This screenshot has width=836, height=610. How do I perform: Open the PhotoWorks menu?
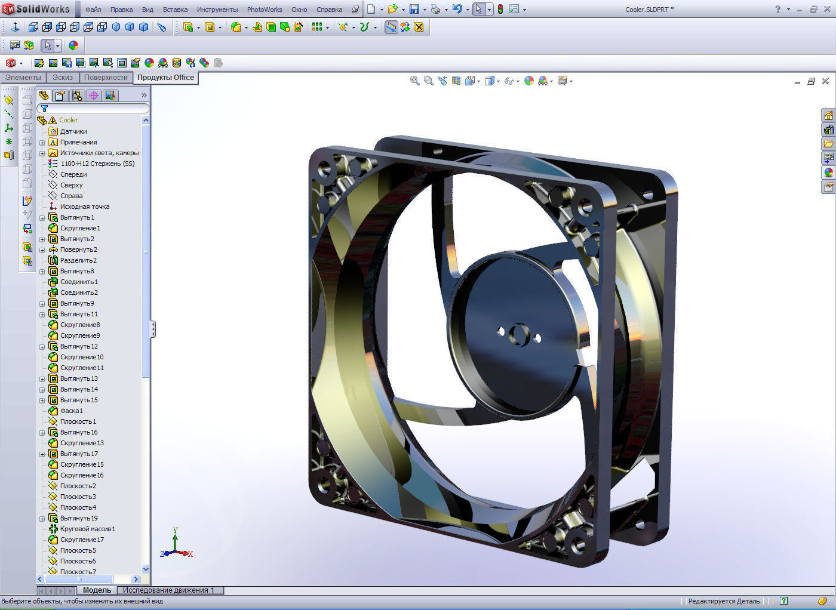tap(265, 10)
